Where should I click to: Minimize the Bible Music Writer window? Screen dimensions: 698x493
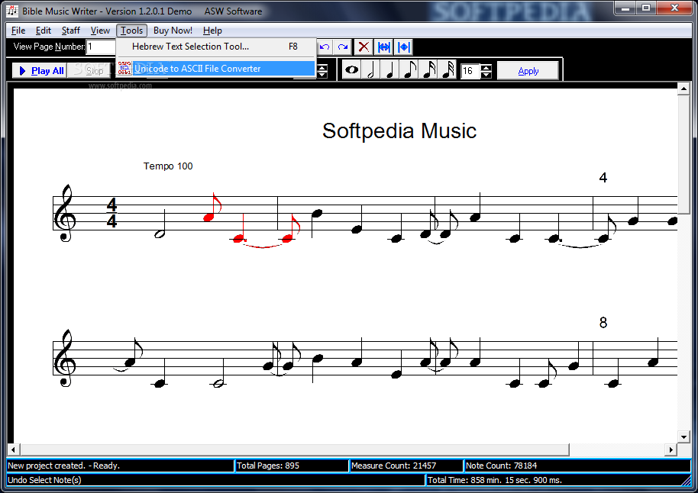625,8
